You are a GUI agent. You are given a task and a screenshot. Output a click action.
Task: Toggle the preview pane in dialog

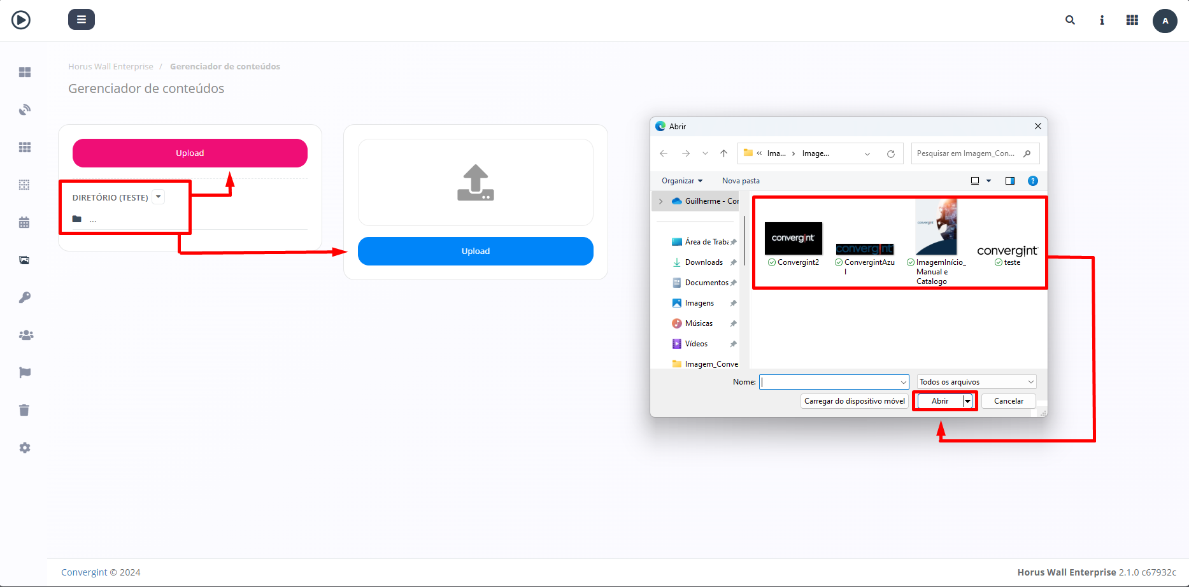(1009, 181)
